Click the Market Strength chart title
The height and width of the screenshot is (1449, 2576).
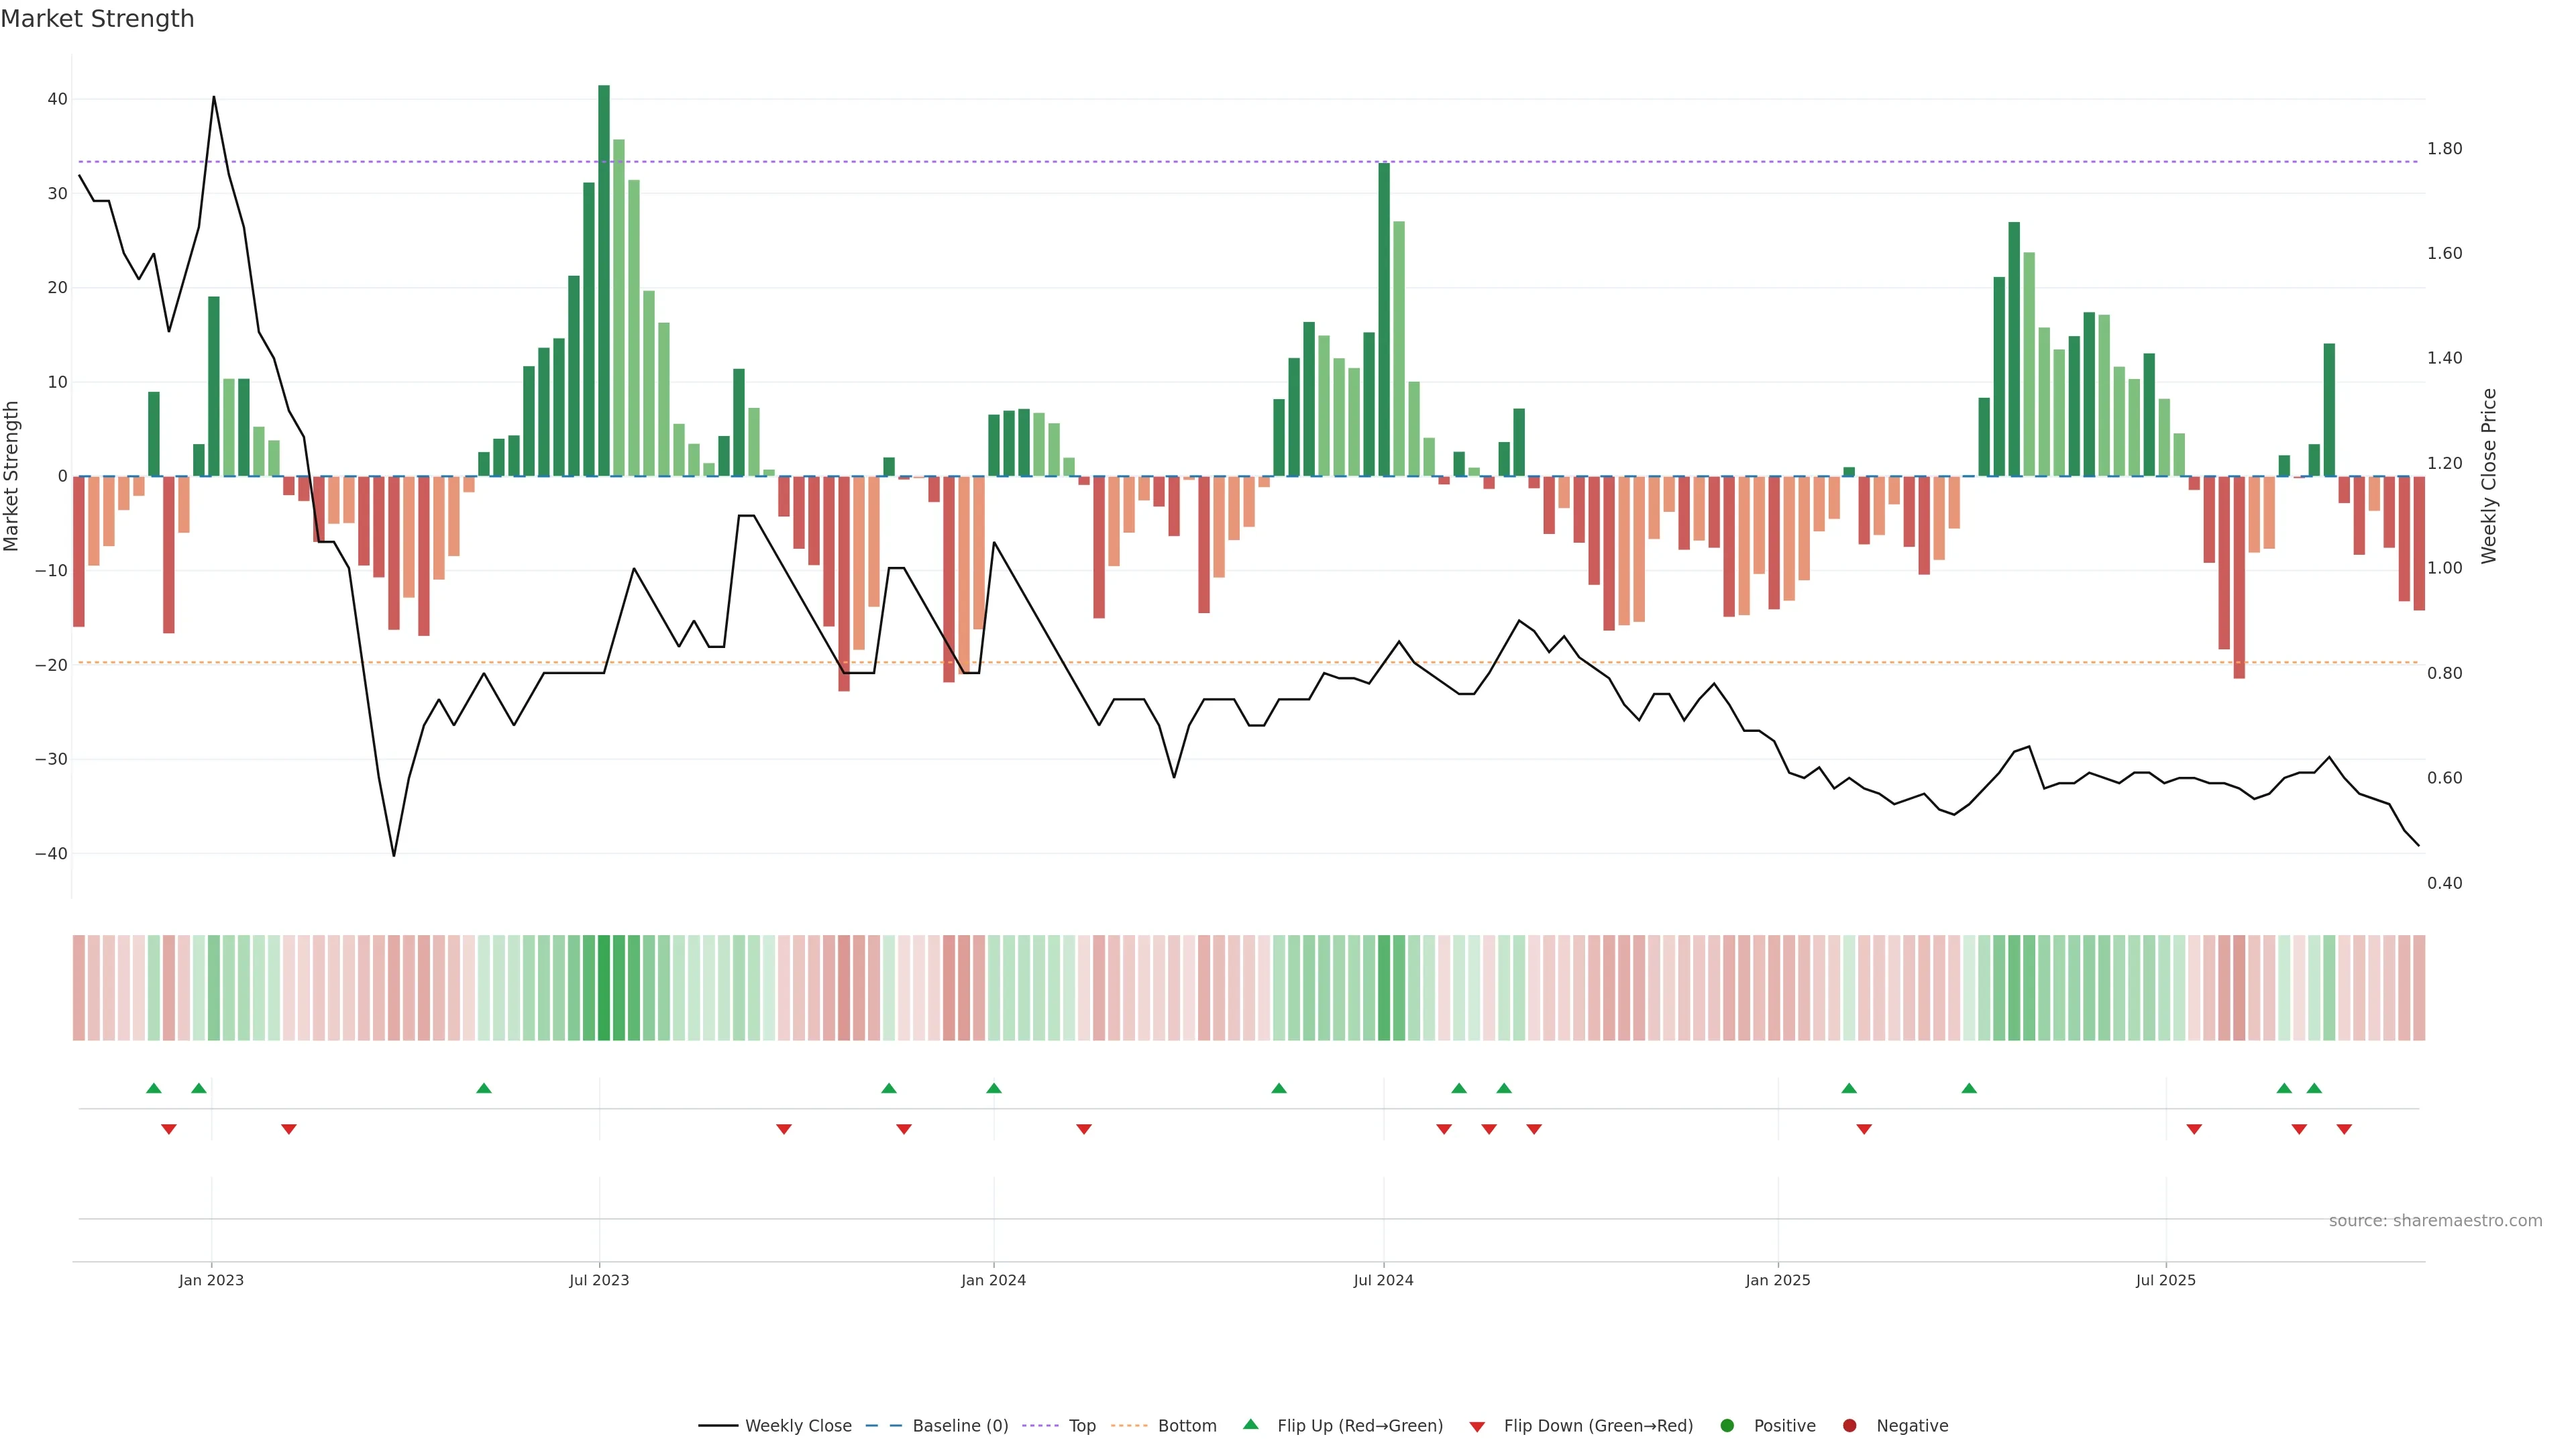[x=97, y=19]
